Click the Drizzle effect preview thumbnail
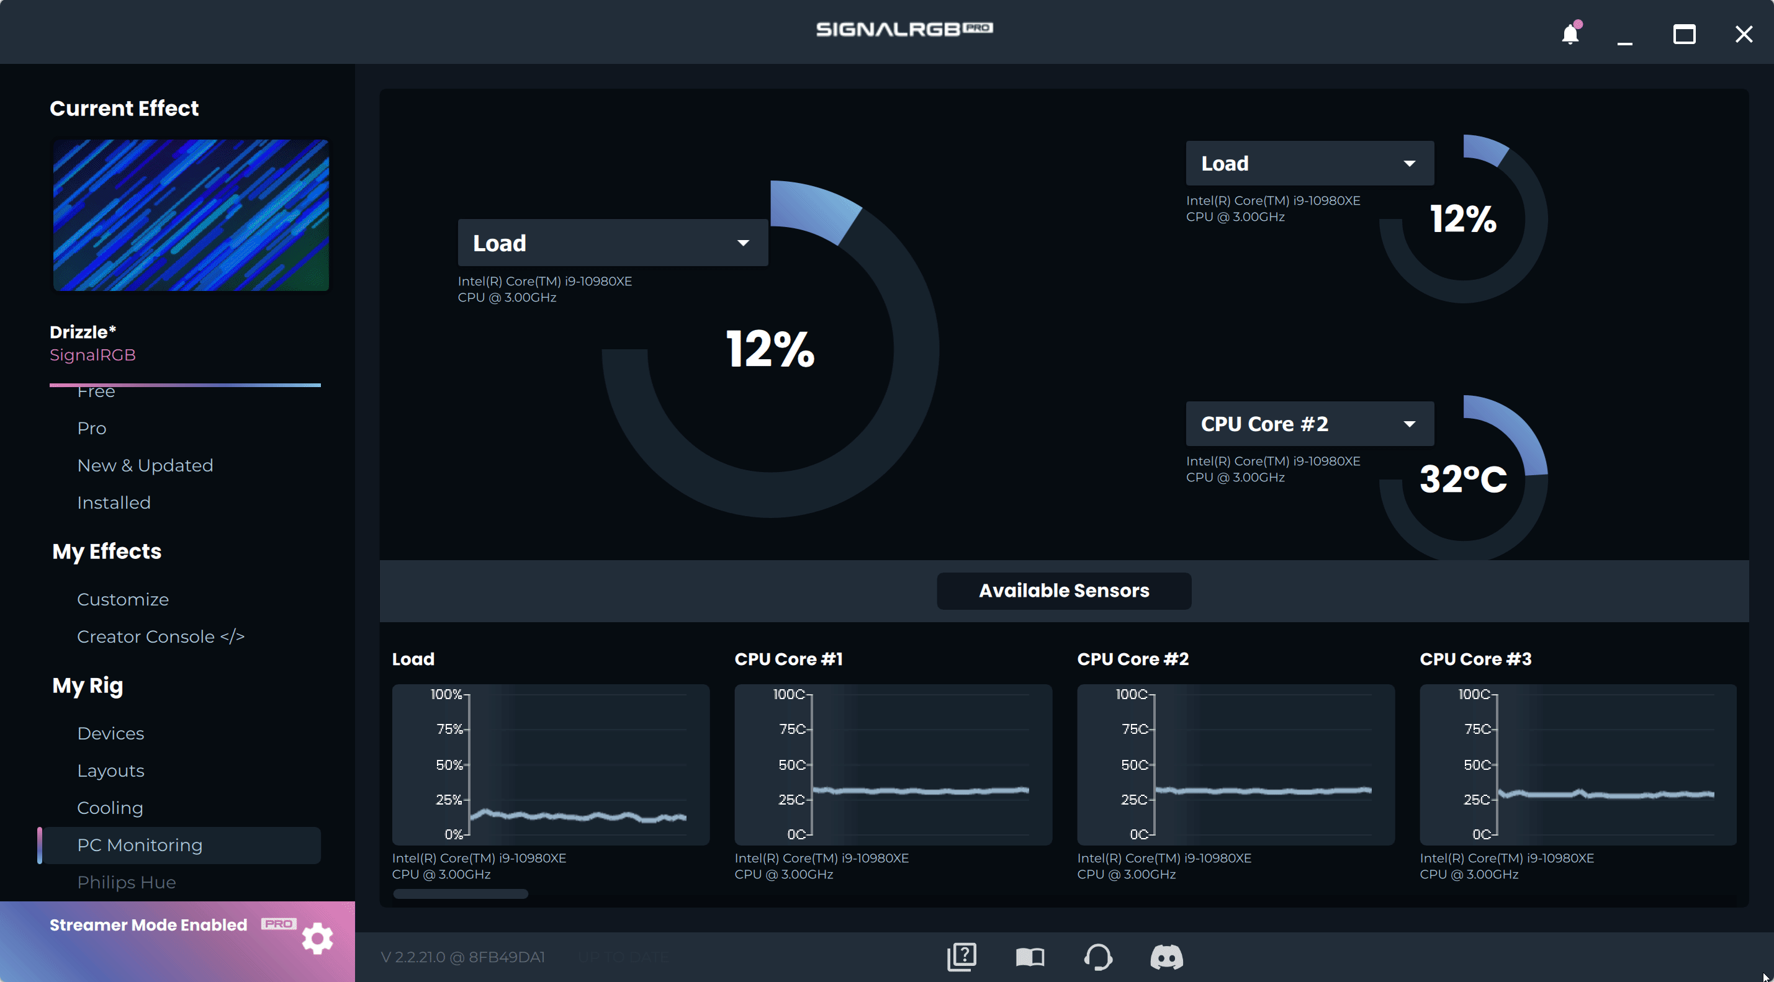1774x982 pixels. (x=191, y=215)
